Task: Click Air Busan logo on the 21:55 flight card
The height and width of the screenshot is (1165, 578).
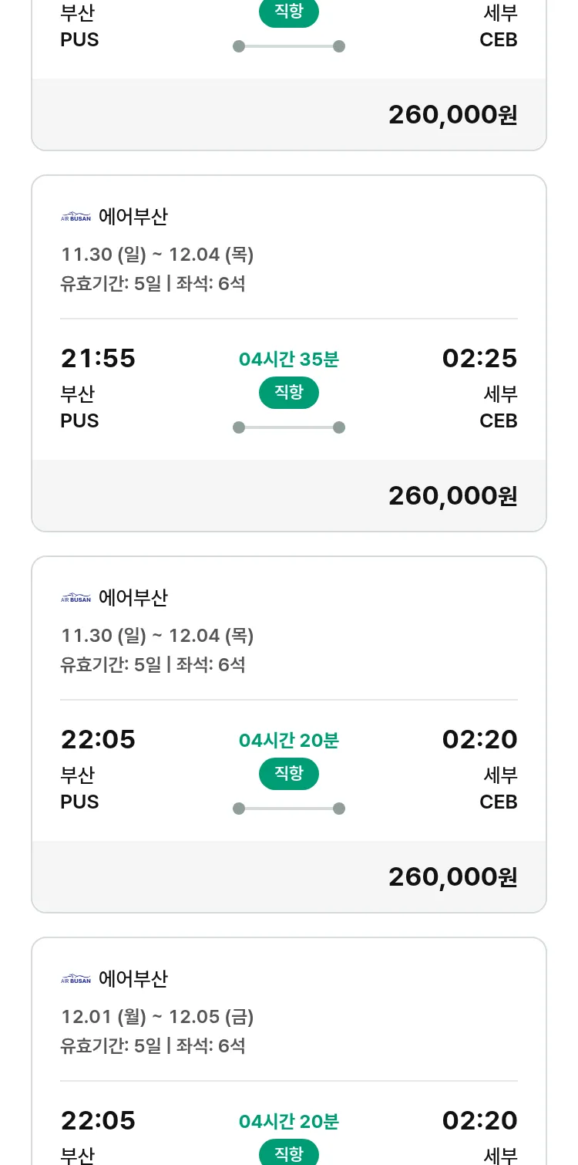Action: (x=76, y=217)
